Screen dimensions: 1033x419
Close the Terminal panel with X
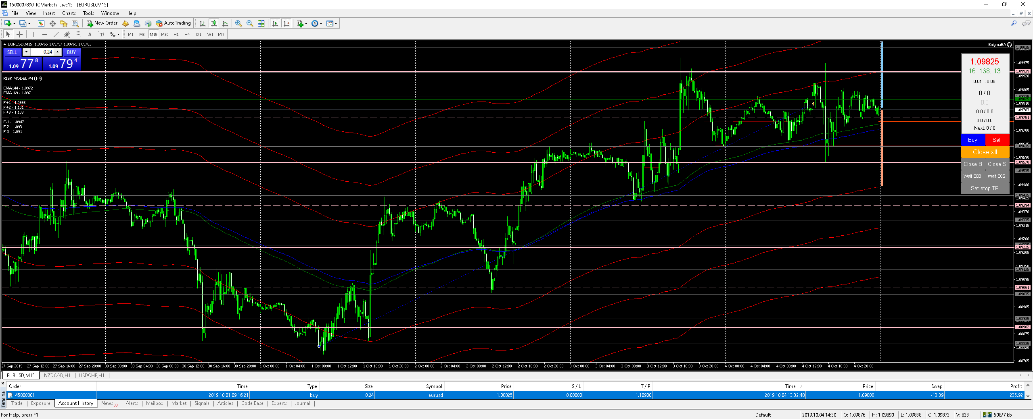click(x=3, y=384)
